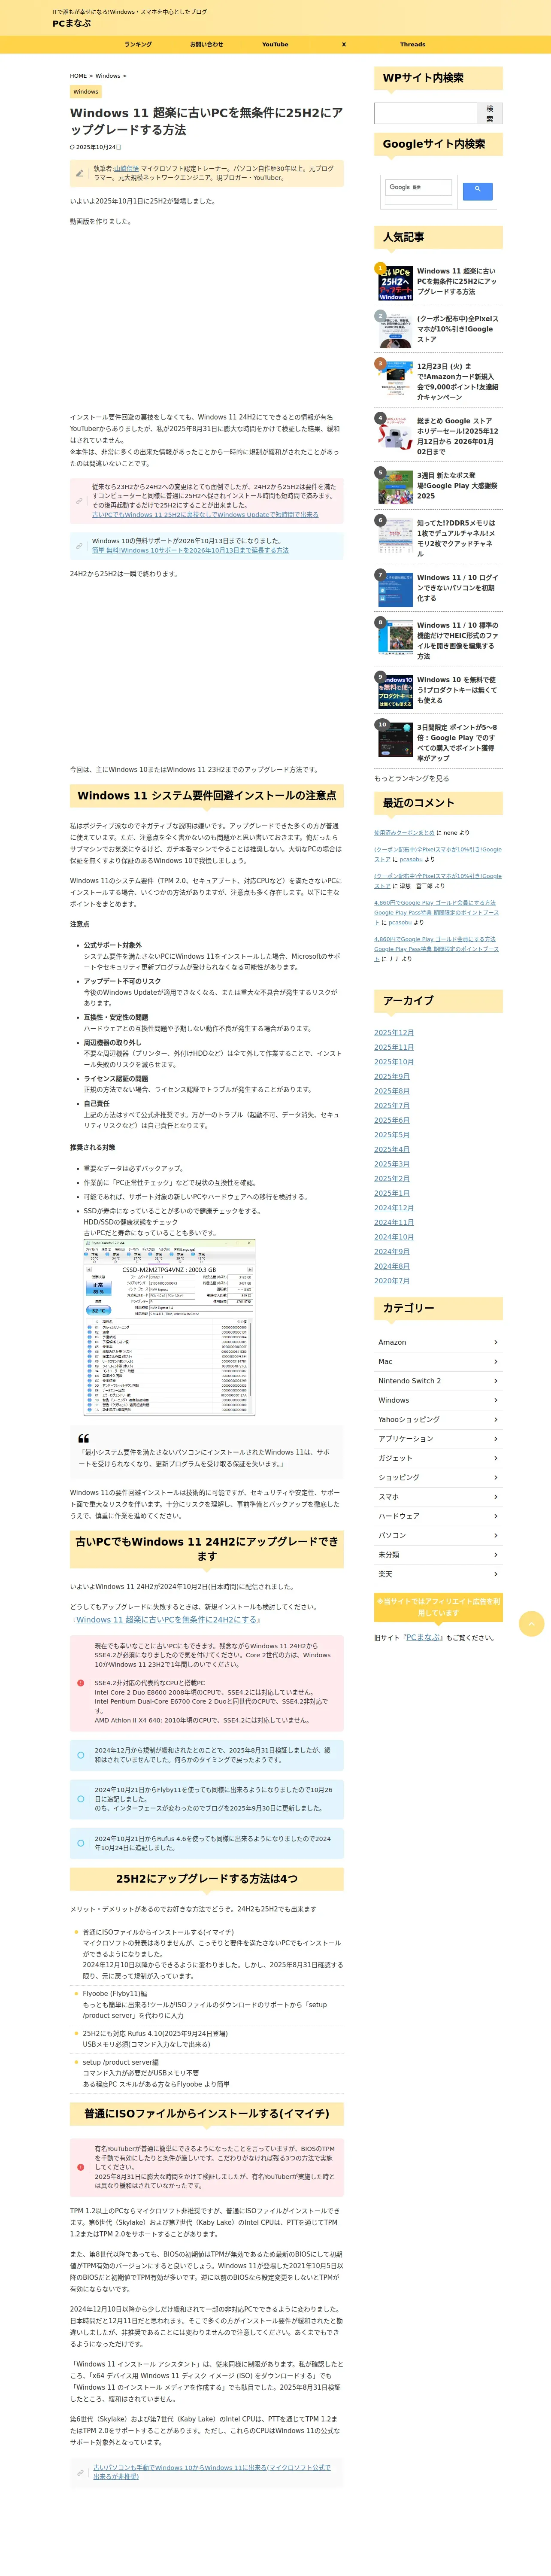Image resolution: width=551 pixels, height=2576 pixels.
Task: Click the pencil icon in author box
Action: [80, 173]
